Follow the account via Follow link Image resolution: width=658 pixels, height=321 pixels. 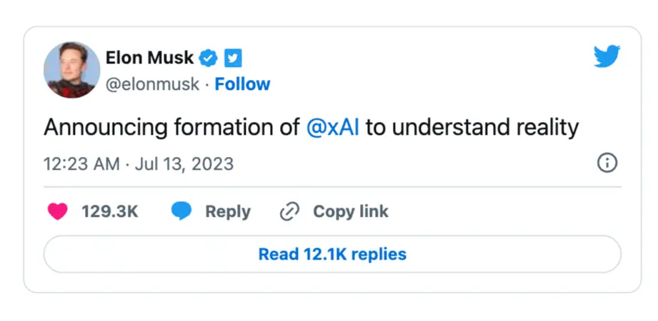click(242, 84)
